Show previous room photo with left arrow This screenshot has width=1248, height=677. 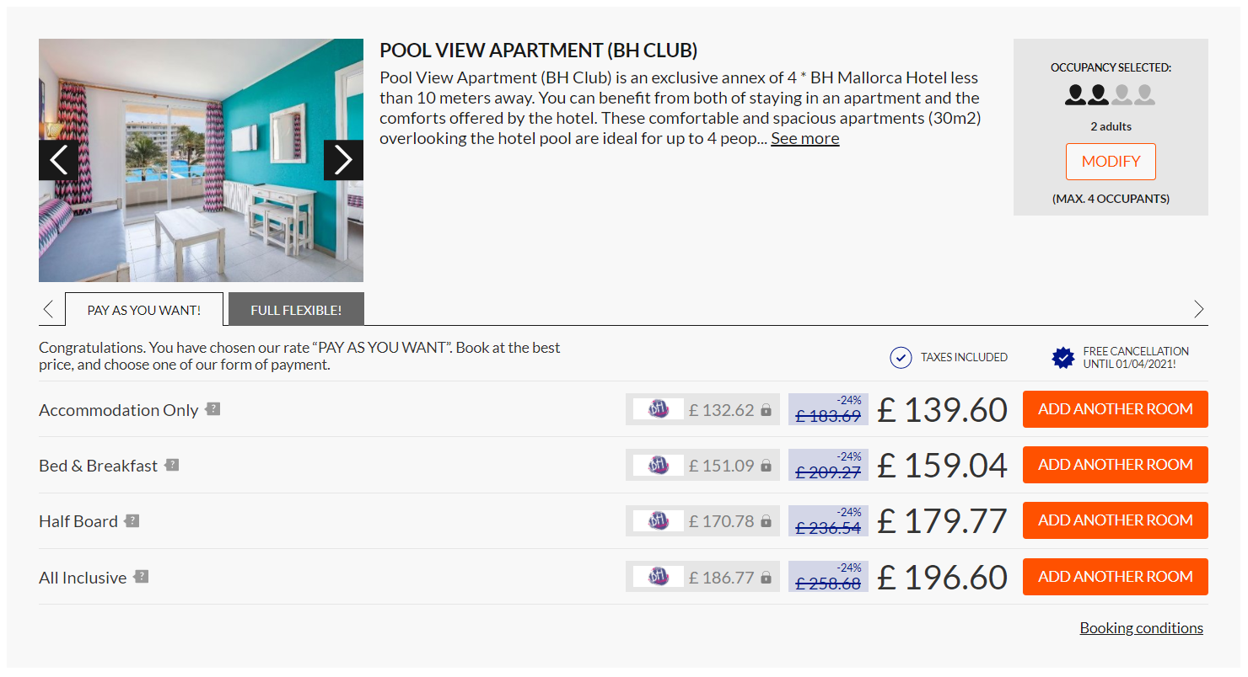(58, 160)
